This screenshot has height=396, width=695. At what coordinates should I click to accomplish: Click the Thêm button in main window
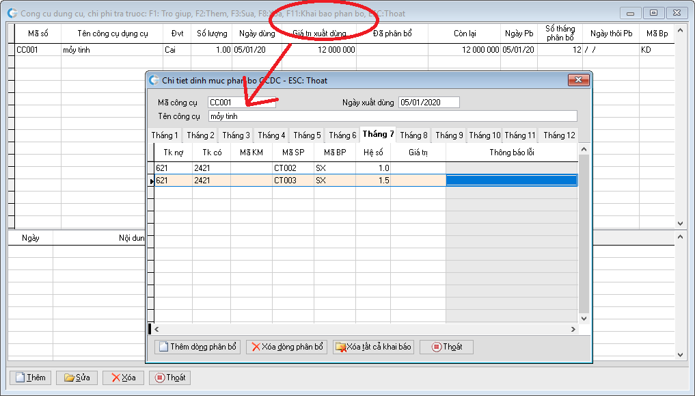pyautogui.click(x=31, y=378)
